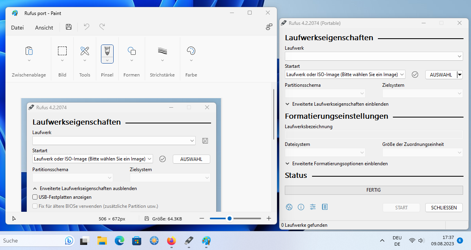
Task: Expand Erweiterte Laufwerkseigenschaften einblenden
Action: point(337,104)
